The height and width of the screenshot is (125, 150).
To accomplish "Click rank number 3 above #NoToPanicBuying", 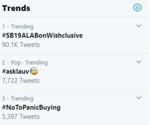I will pos(4,98).
